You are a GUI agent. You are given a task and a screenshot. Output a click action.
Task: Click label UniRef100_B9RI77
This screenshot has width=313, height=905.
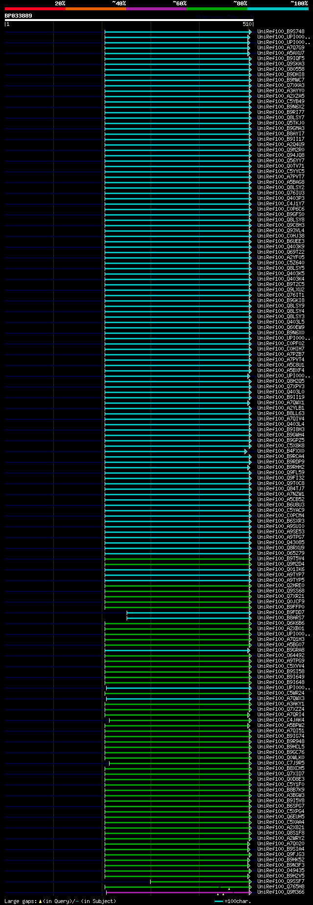pyautogui.click(x=281, y=112)
